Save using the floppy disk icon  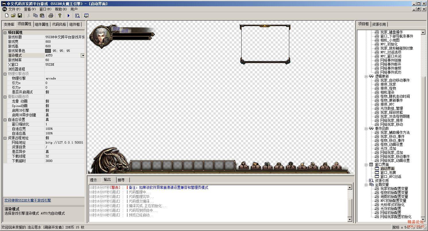[x=20, y=15]
